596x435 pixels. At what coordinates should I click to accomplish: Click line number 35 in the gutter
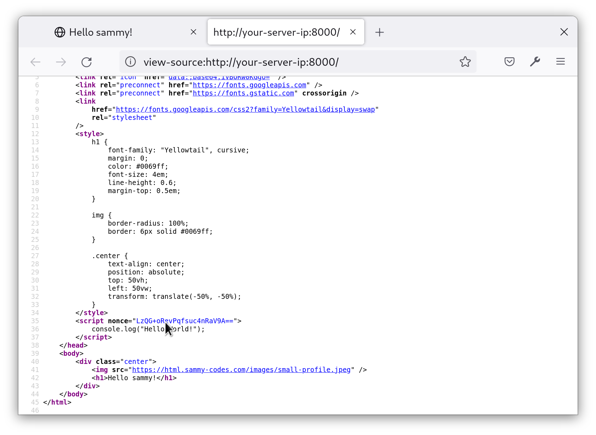click(x=35, y=321)
